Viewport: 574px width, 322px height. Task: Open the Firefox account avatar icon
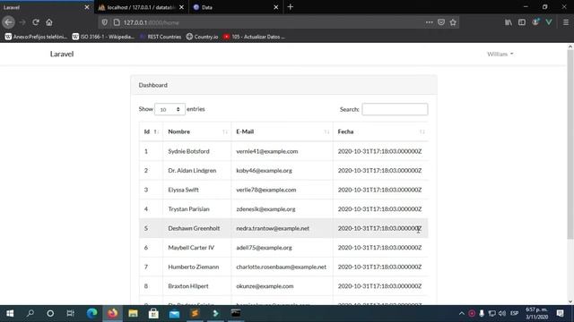pos(535,22)
